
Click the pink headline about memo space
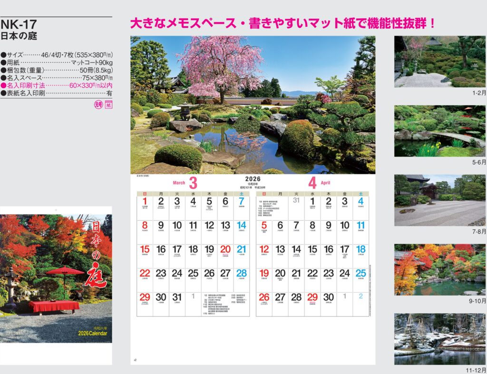(283, 23)
